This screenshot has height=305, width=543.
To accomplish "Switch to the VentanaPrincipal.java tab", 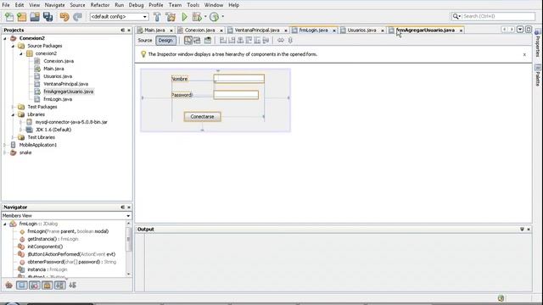I will point(256,30).
